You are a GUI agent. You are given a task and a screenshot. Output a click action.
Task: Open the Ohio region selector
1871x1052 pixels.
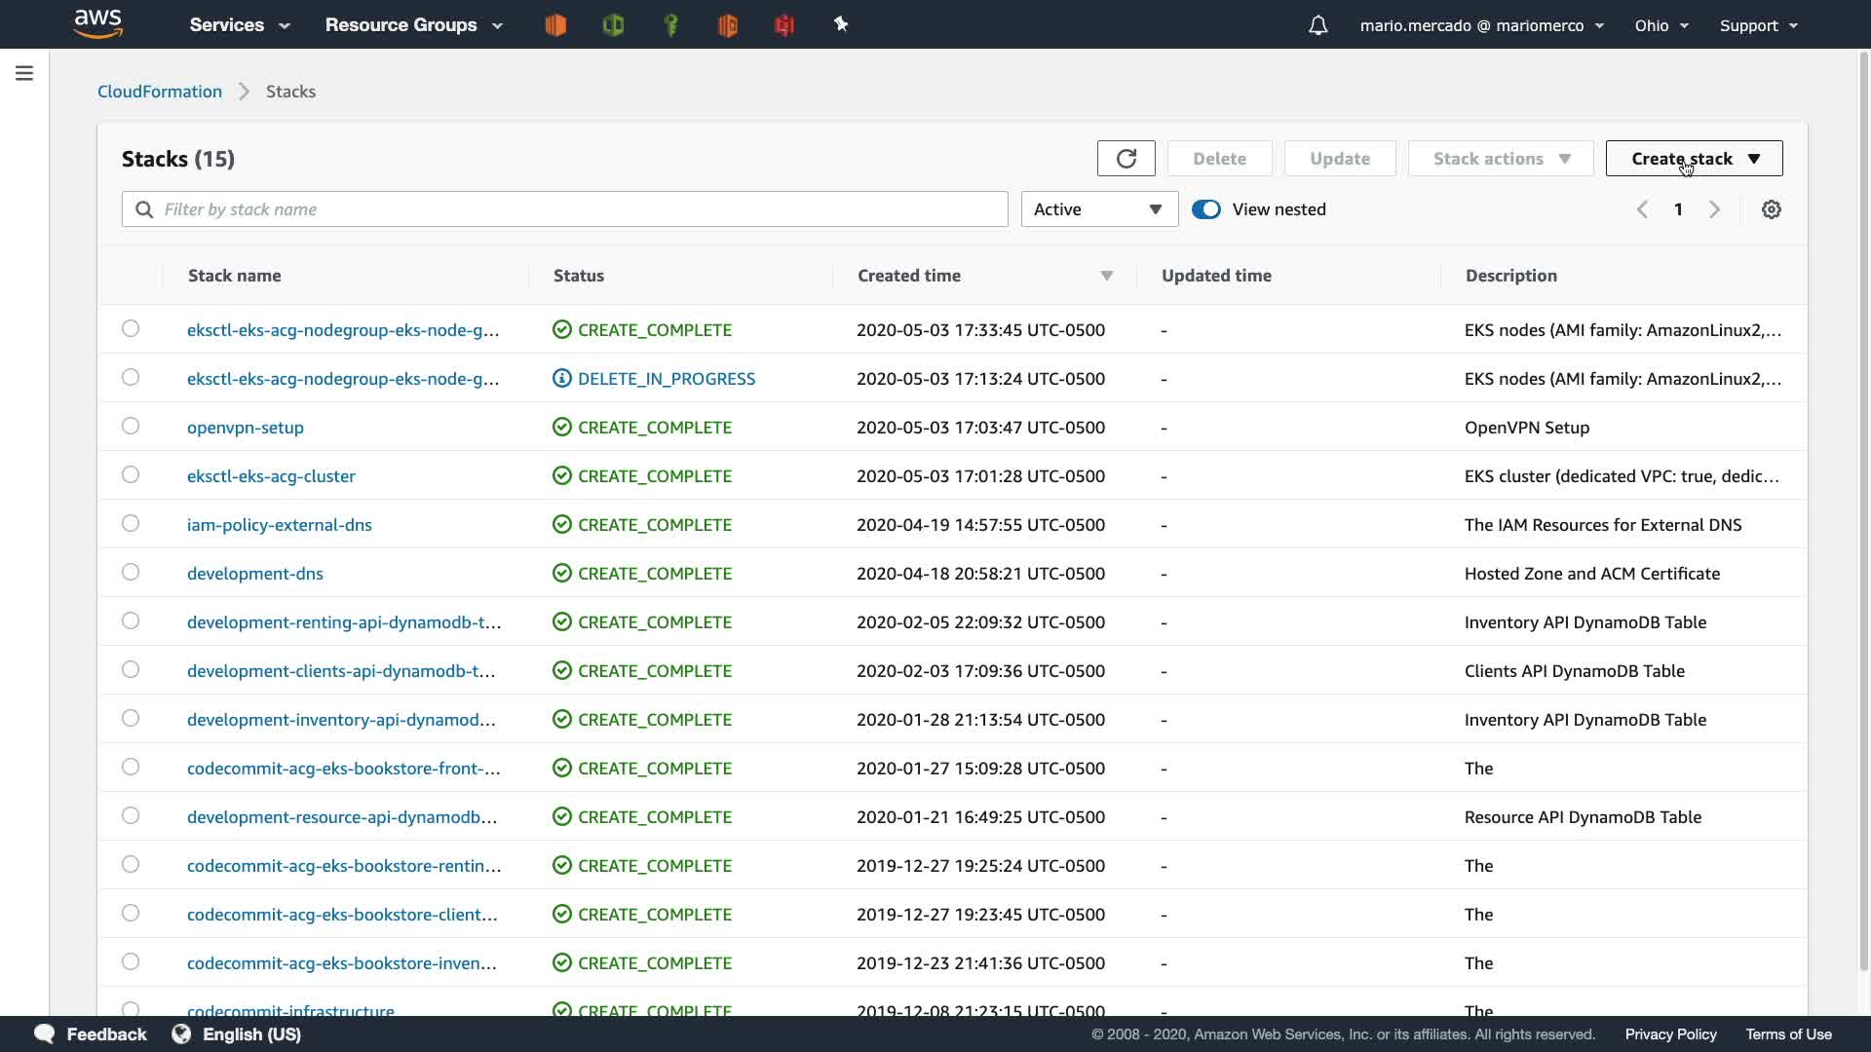[1661, 25]
